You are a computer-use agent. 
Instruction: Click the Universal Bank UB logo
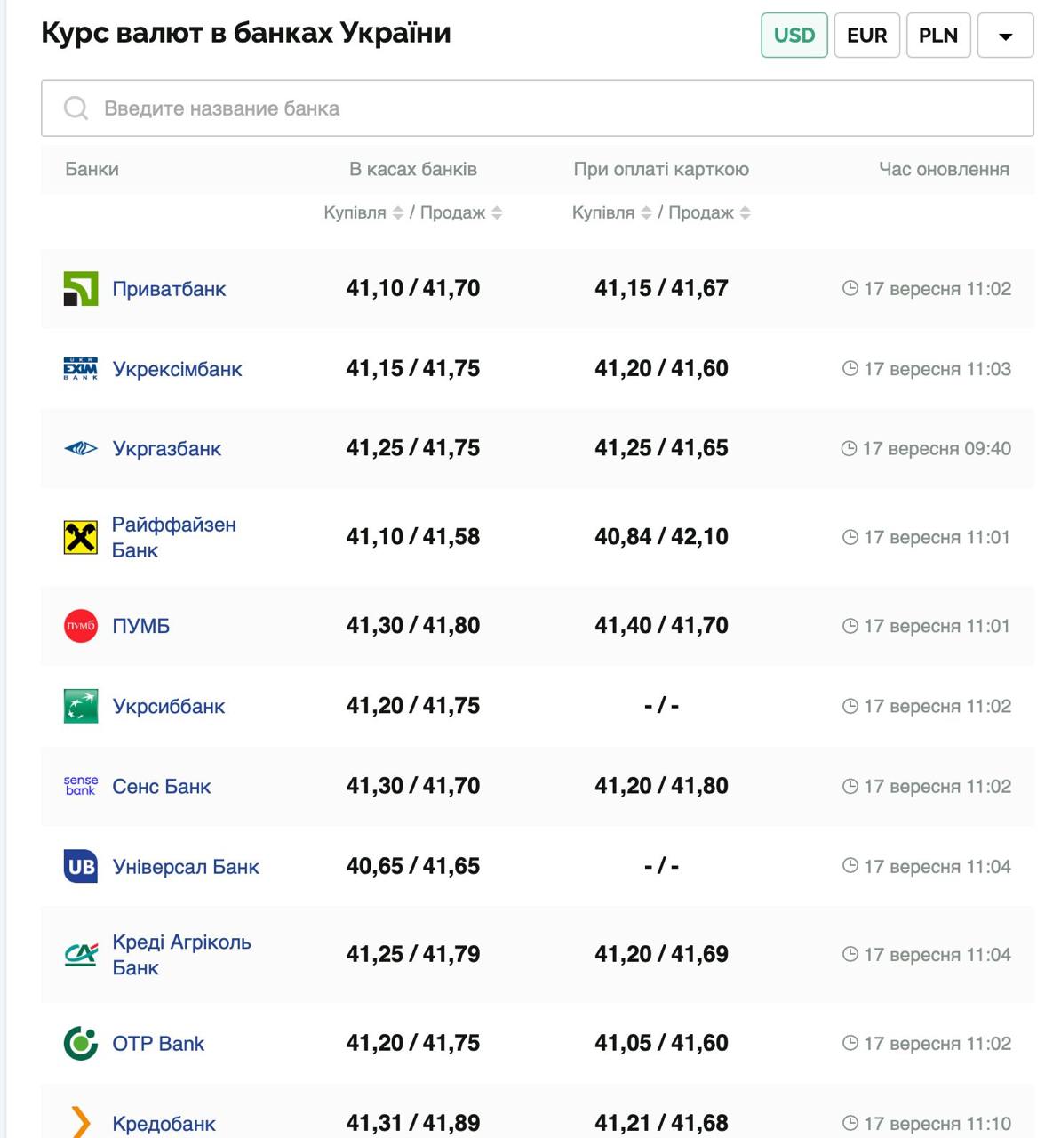tap(81, 866)
